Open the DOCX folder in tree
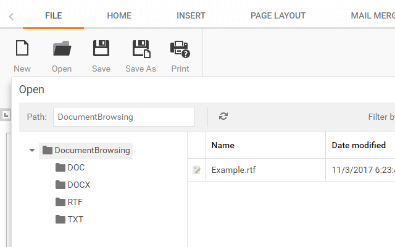Image resolution: width=395 pixels, height=247 pixels. 79,185
